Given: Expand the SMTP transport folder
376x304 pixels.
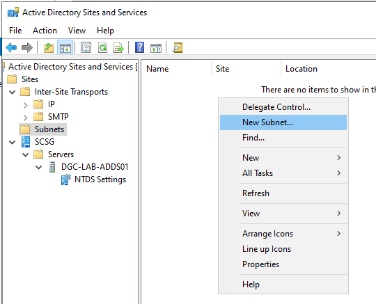Looking at the screenshot, I should (26, 117).
